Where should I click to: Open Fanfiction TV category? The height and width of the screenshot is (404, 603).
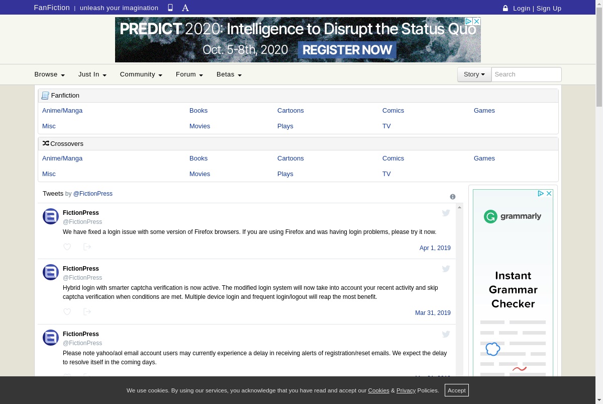point(386,126)
